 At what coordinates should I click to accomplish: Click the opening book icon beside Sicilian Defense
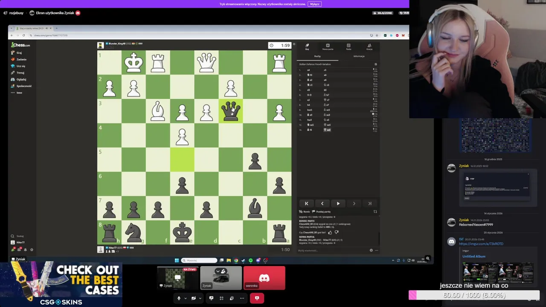(376, 64)
